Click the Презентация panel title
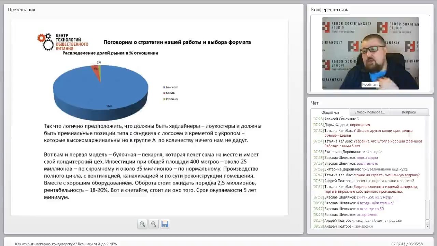437x246 pixels. click(22, 10)
